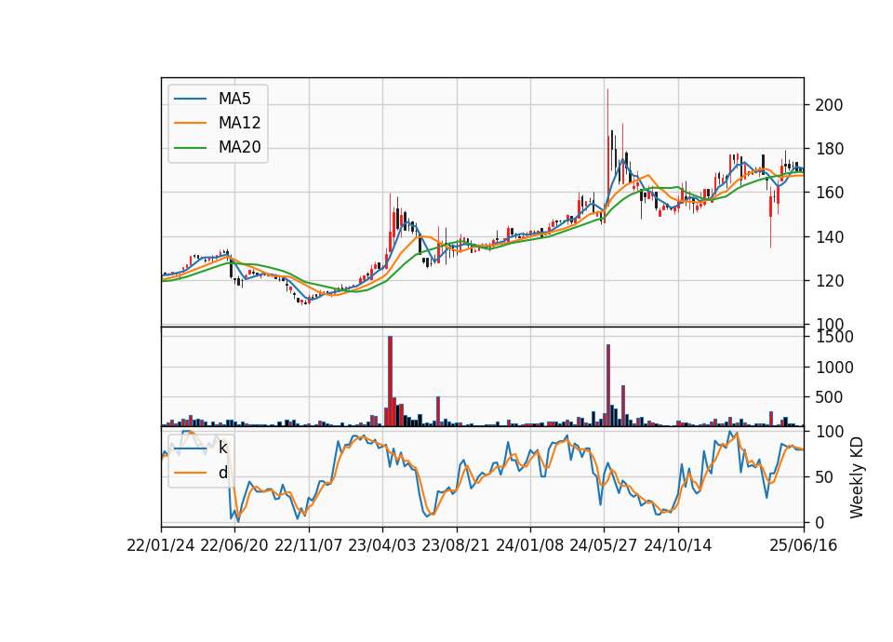893x642 pixels.
Task: Click the tallest volume bar near 23/04/03
Action: [x=390, y=381]
